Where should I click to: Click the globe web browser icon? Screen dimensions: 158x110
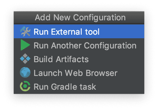coord(25,72)
